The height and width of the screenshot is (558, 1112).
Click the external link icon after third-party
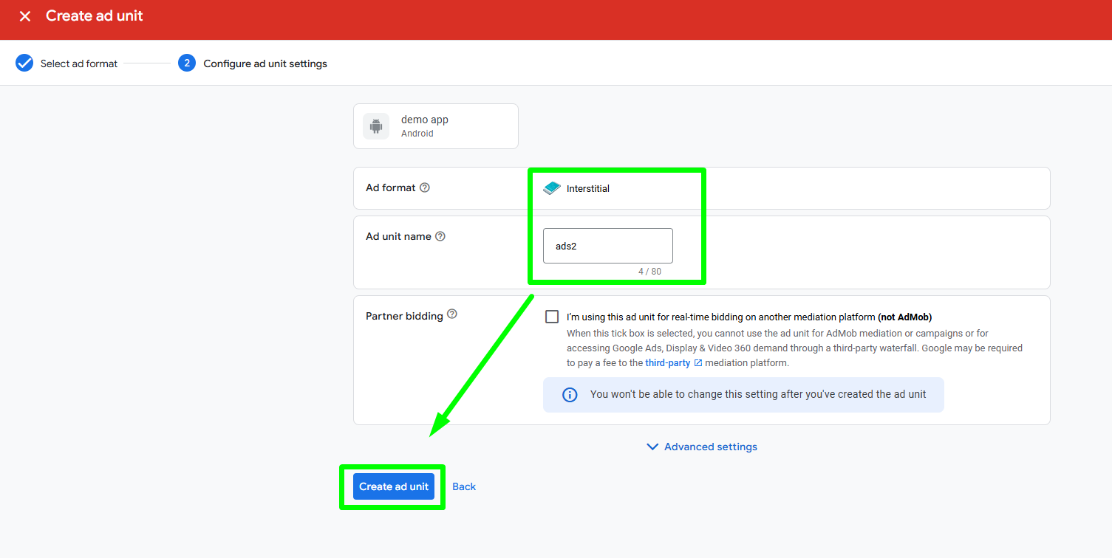[698, 363]
